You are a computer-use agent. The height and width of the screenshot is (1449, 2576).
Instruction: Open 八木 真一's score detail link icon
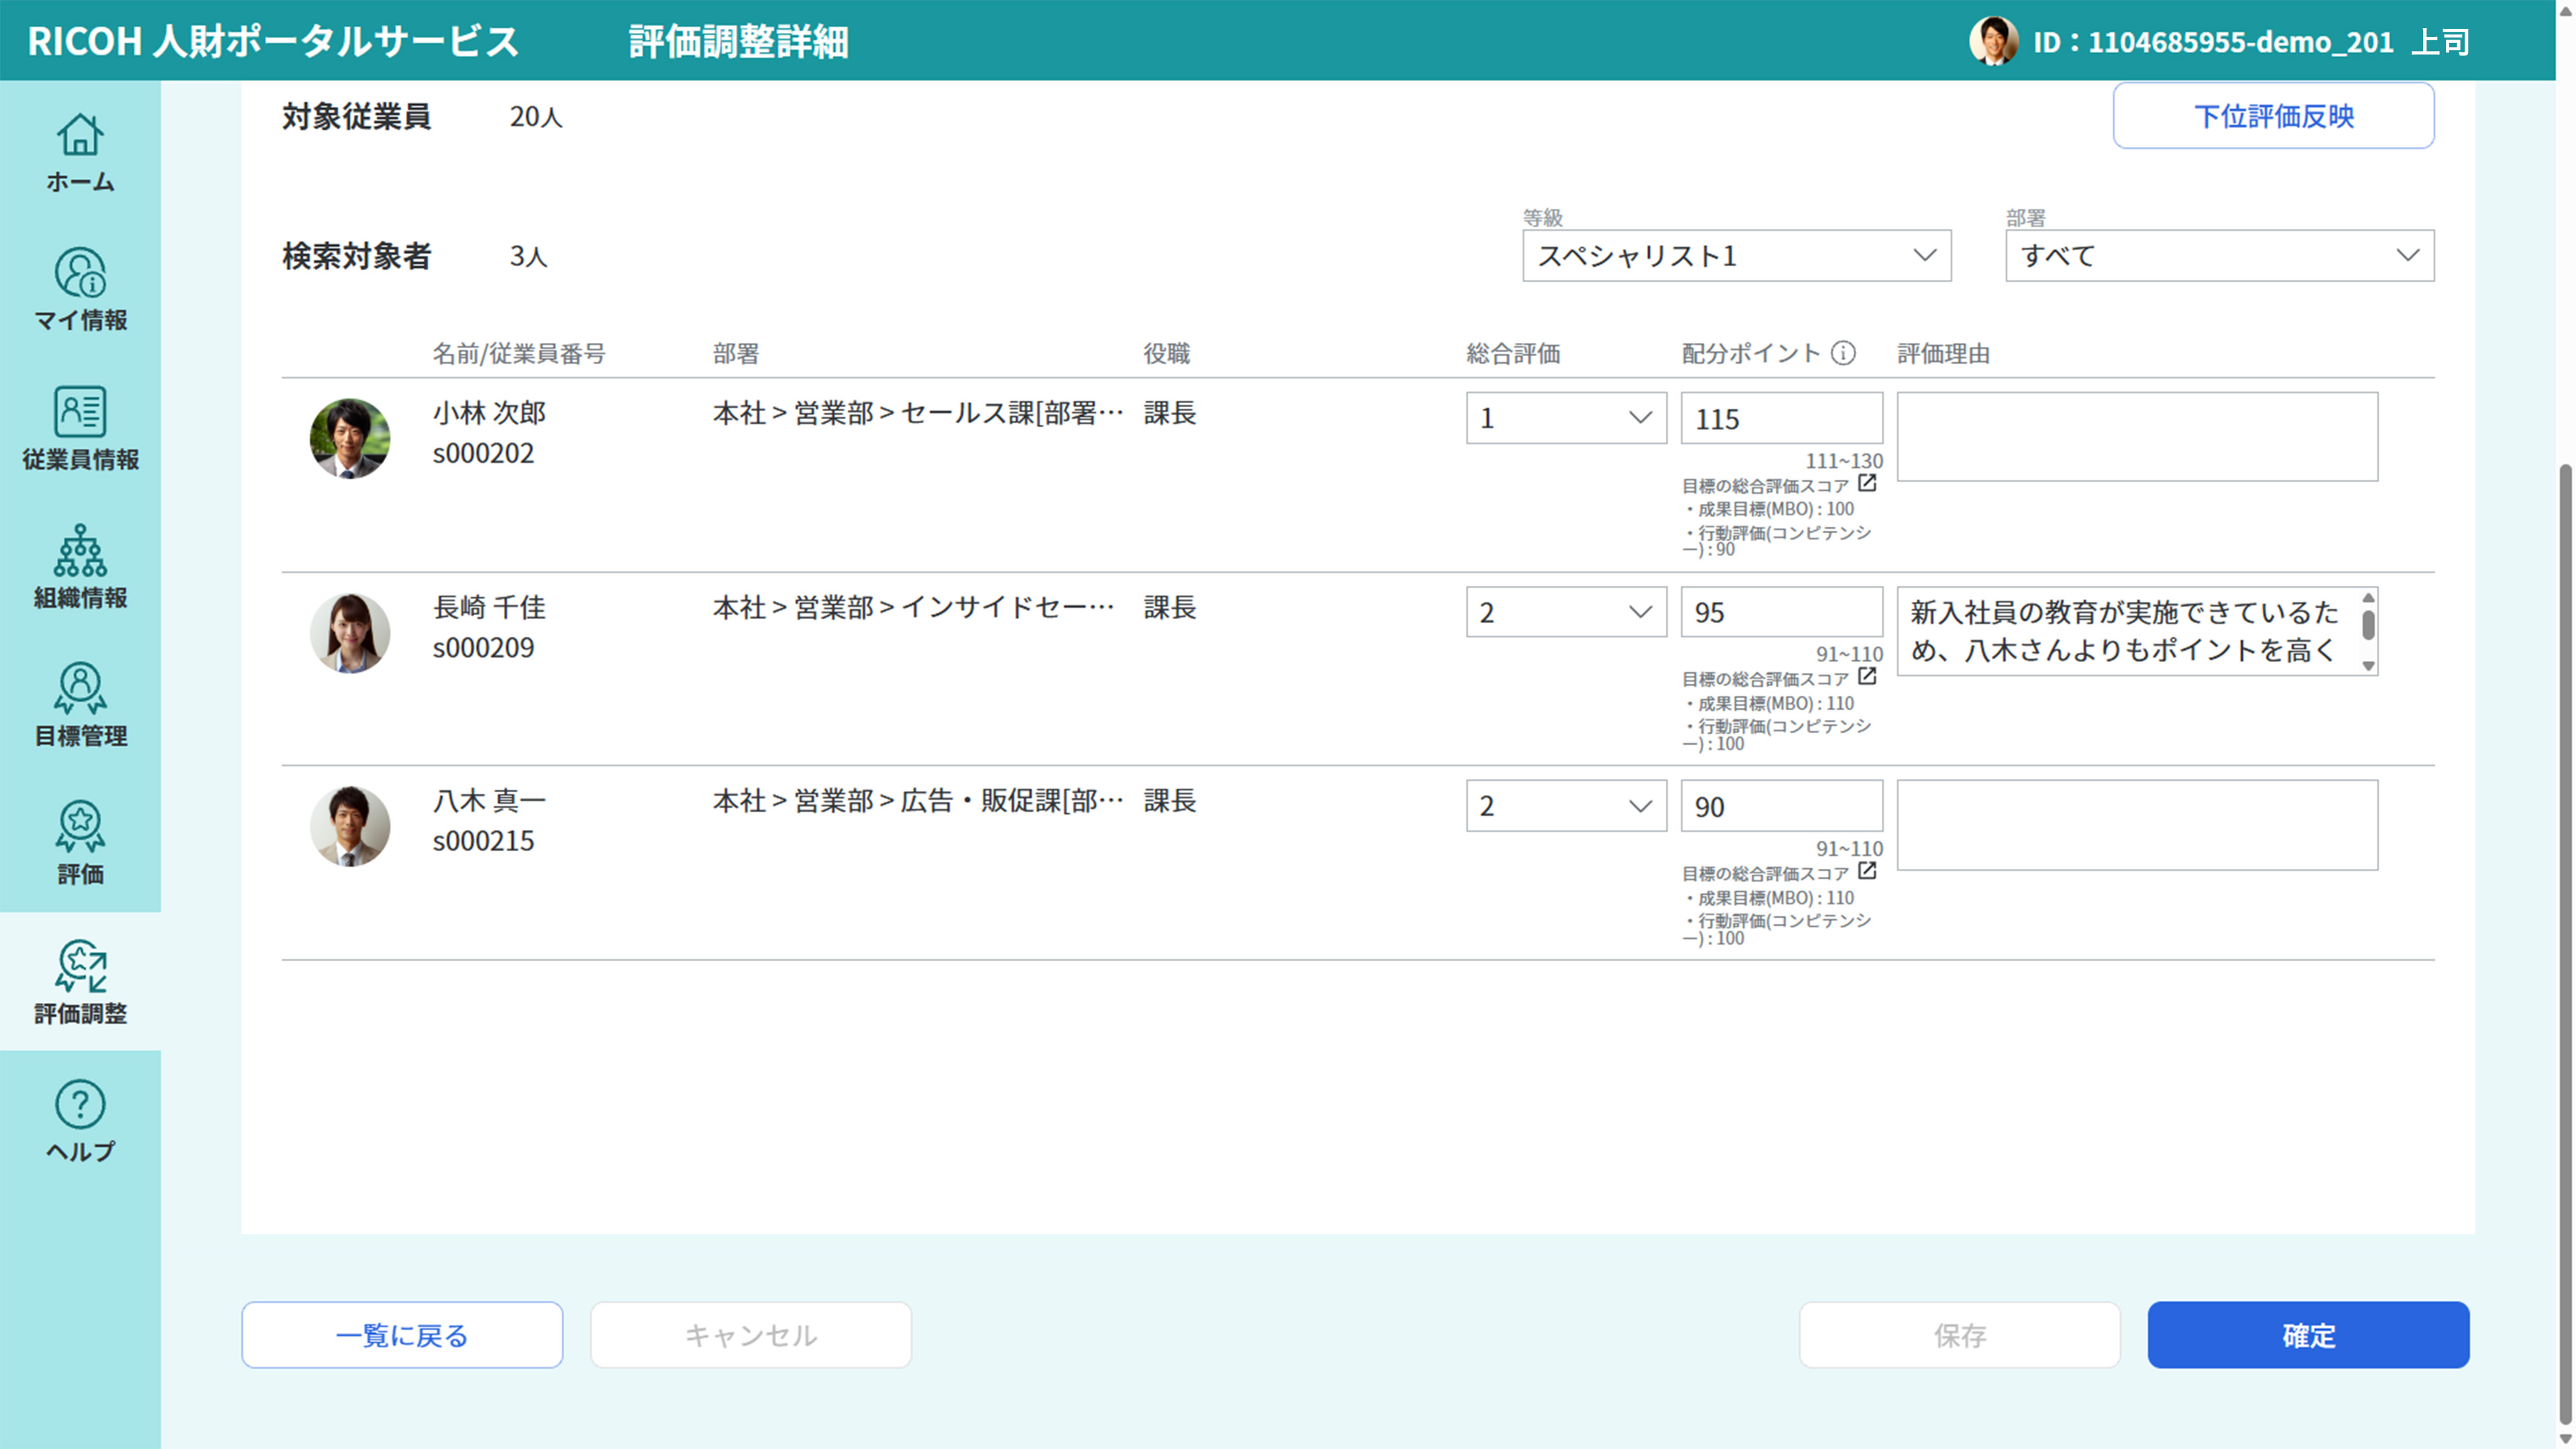click(1866, 871)
